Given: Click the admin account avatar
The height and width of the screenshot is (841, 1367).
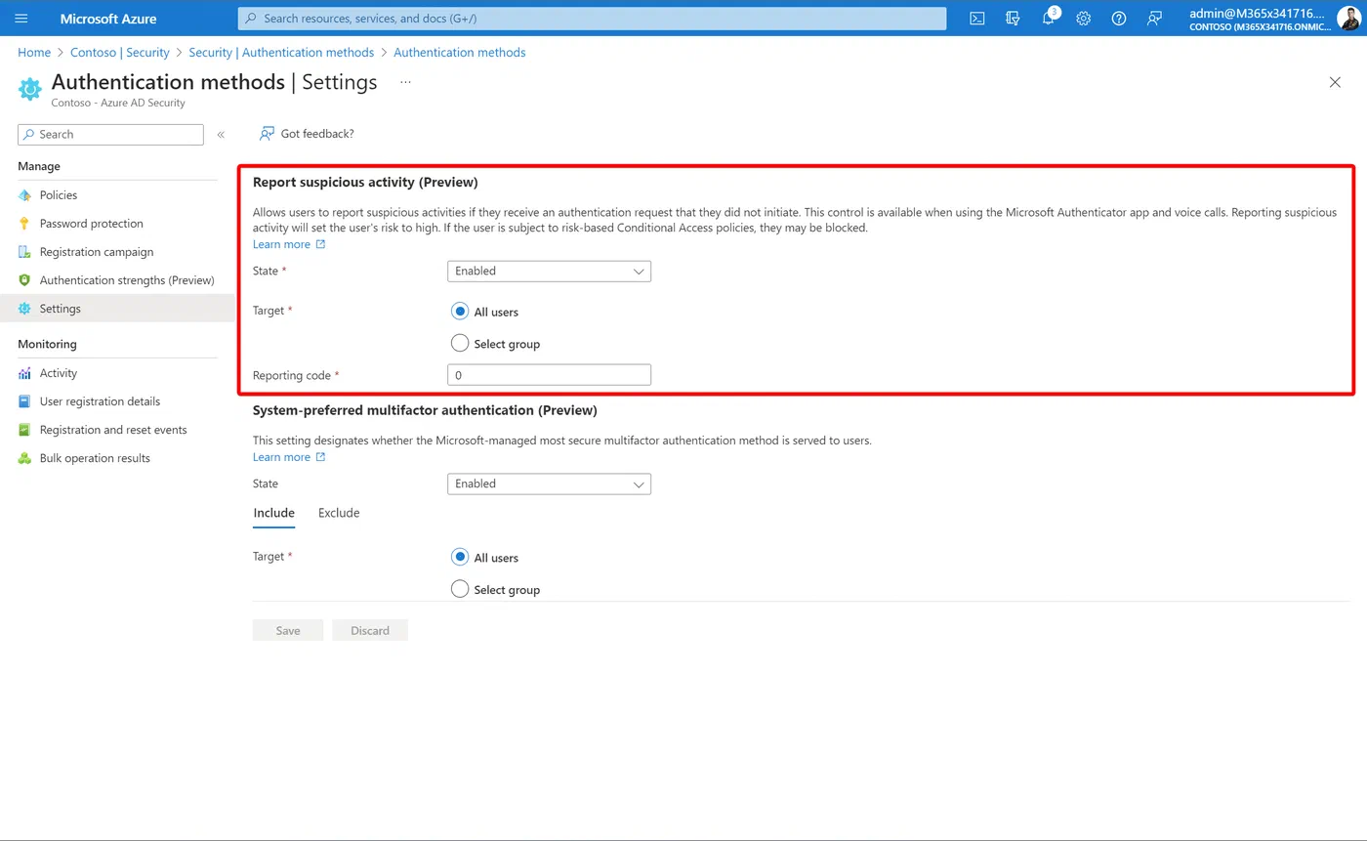Looking at the screenshot, I should pyautogui.click(x=1347, y=19).
